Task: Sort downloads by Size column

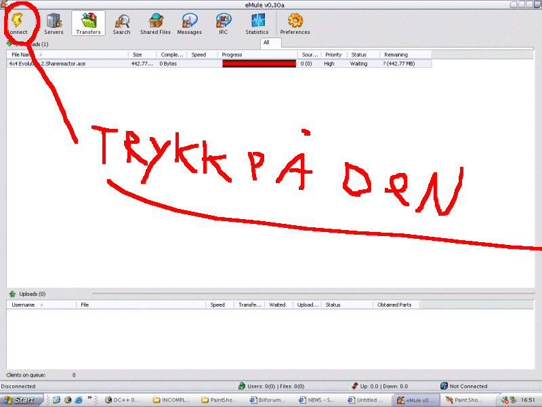Action: tap(138, 54)
